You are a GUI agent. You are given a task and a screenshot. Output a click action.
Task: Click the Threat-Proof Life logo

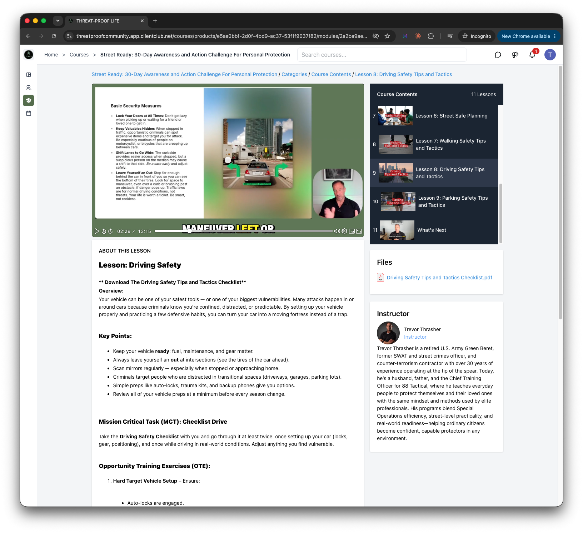click(x=29, y=55)
